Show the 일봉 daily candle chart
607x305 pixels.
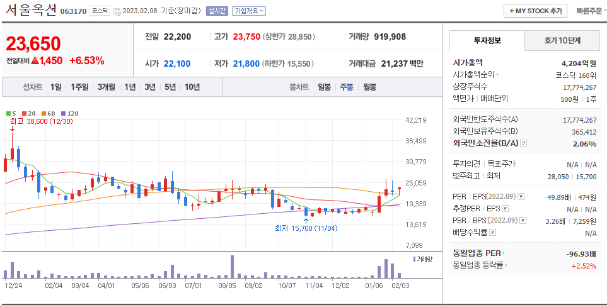point(324,87)
